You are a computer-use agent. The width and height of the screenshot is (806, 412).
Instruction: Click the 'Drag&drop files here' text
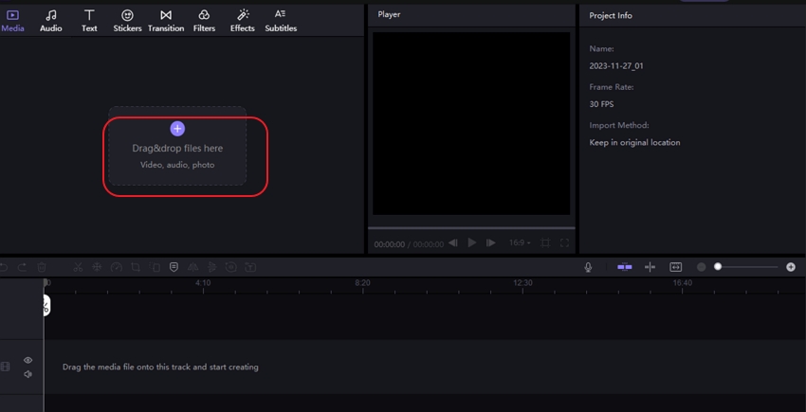coord(177,149)
